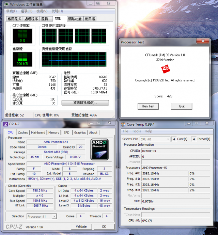Open the Tools menu in Core Temp
218x235 pixels.
[x=136, y=131]
